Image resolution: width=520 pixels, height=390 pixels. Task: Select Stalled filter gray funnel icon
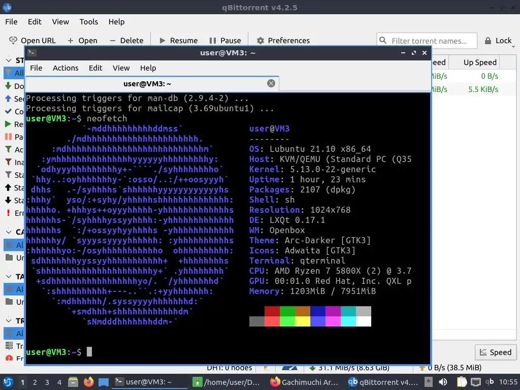click(8, 175)
